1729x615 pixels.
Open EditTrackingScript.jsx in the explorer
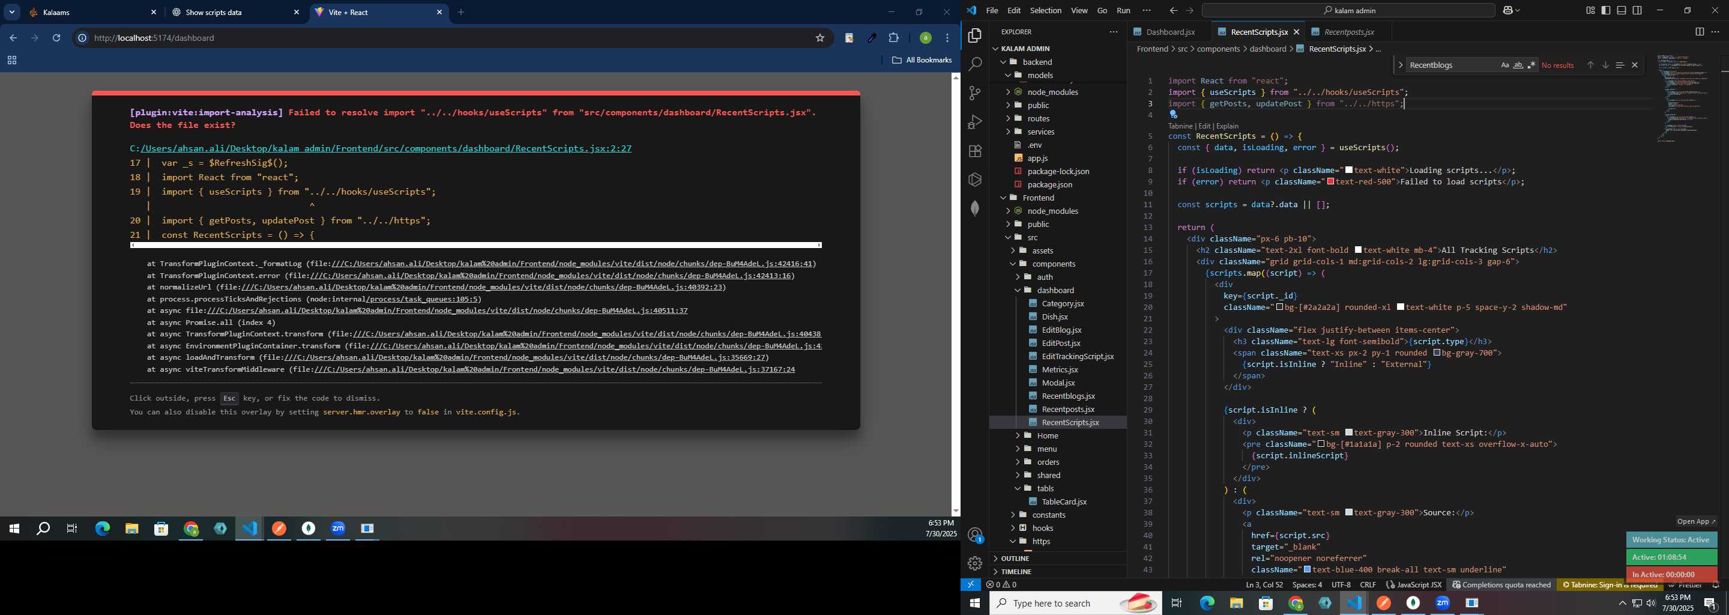[1077, 357]
